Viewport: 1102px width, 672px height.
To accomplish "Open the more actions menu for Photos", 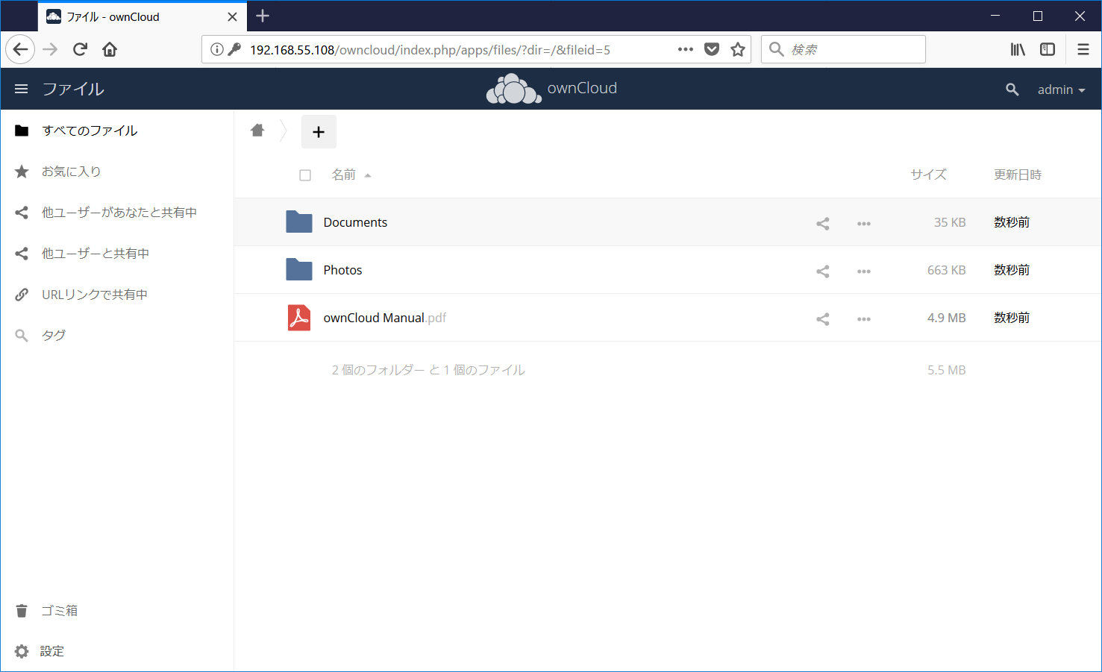I will tap(863, 270).
